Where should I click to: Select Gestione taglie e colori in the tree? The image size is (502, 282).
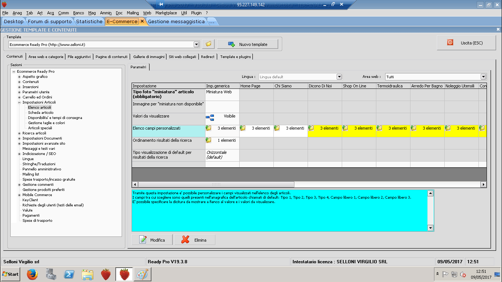[x=46, y=123]
